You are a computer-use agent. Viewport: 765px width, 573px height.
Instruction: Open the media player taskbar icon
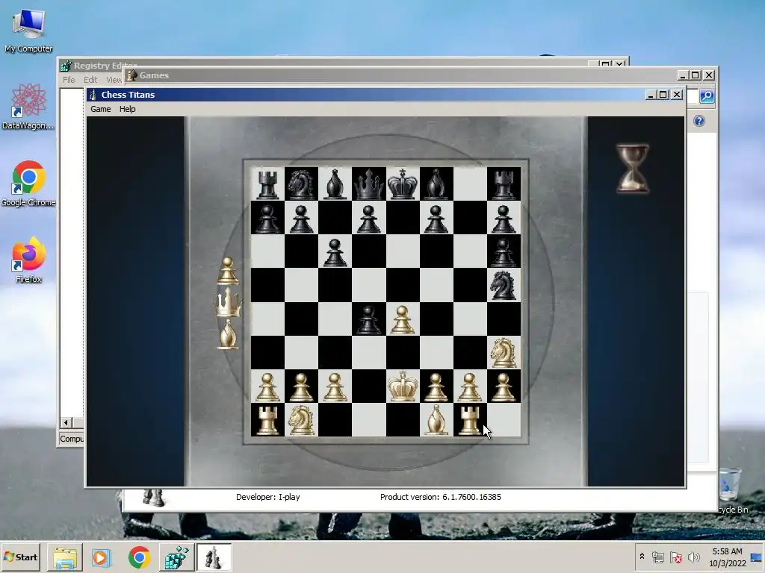tap(102, 557)
